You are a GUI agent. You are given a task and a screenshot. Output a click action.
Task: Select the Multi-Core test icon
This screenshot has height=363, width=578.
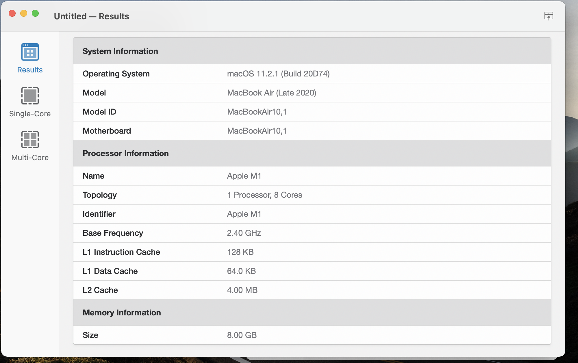[30, 140]
